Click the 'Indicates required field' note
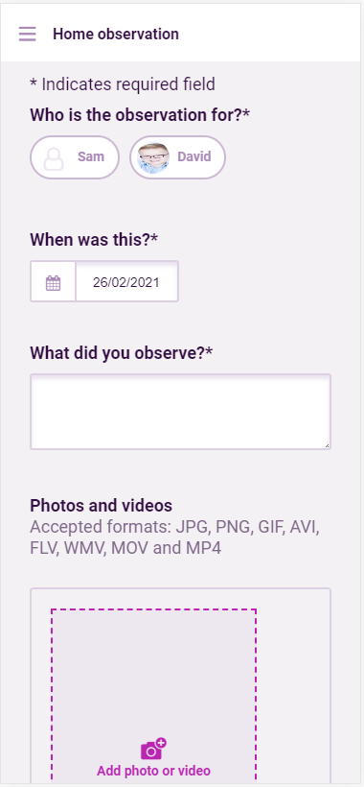The image size is (364, 787). (123, 84)
